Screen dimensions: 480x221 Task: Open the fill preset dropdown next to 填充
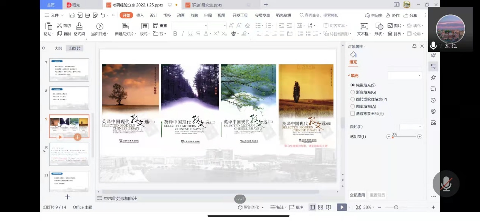pyautogui.click(x=405, y=76)
